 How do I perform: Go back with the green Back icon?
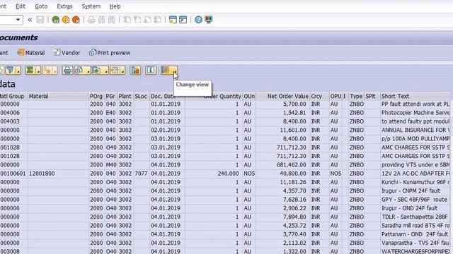pyautogui.click(x=55, y=20)
